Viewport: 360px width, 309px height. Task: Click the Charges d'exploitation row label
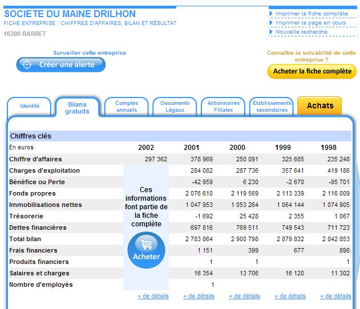[45, 170]
